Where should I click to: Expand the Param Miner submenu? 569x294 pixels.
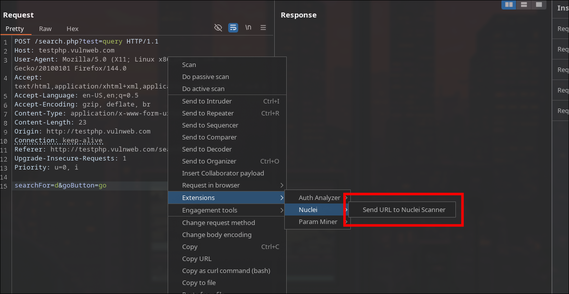318,222
